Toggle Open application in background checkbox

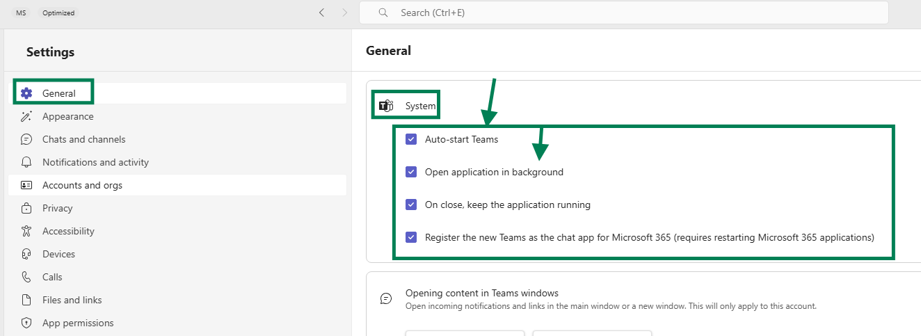tap(411, 172)
